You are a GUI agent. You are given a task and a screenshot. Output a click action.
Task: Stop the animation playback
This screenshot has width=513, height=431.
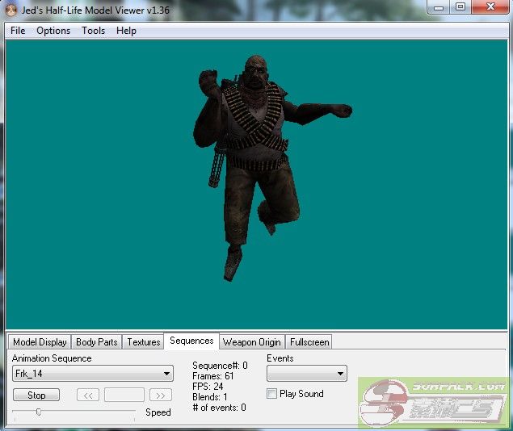36,395
